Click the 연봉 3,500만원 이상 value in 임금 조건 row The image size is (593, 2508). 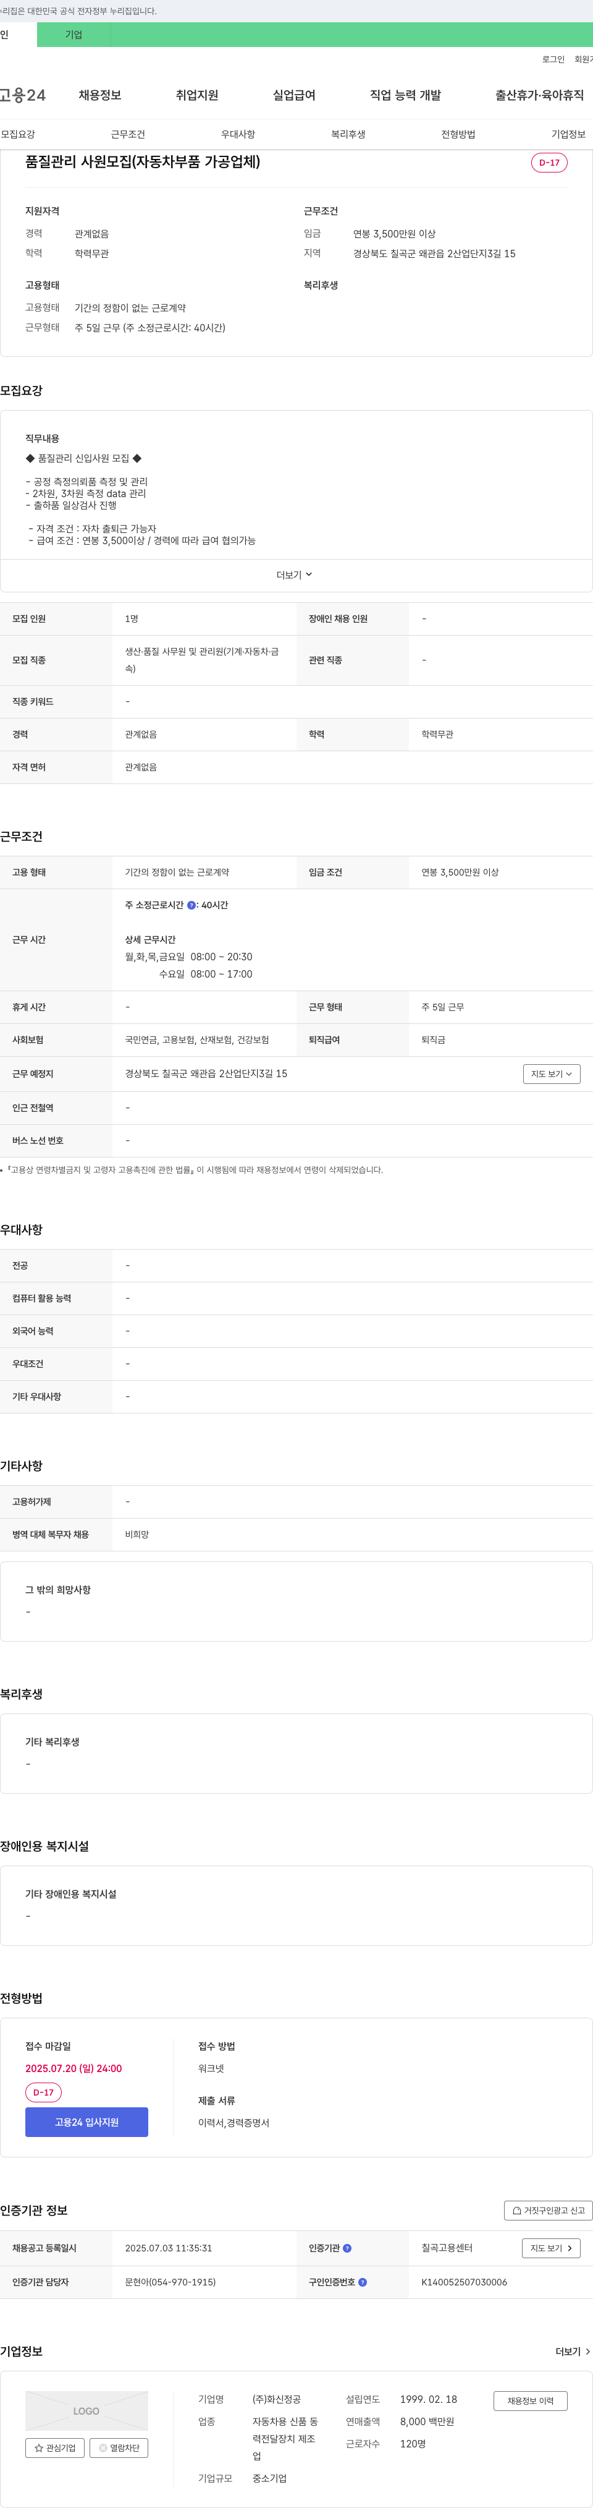point(460,872)
